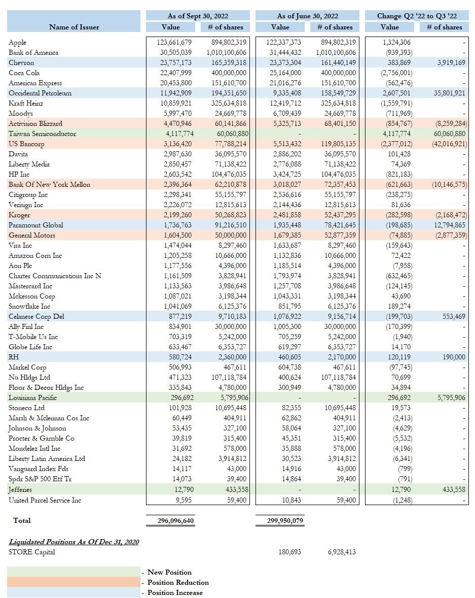
Task: Select the 'Bank Of New York Mellon' name
Action: coord(50,185)
